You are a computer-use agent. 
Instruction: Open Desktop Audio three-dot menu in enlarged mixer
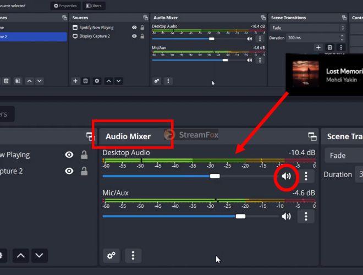(x=306, y=176)
